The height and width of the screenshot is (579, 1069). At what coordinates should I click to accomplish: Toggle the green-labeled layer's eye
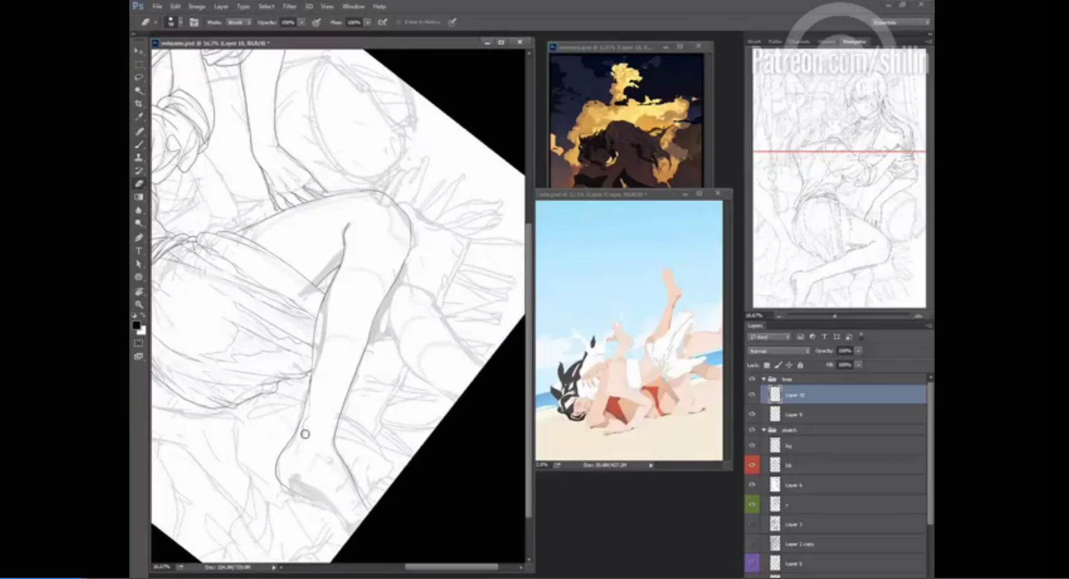[x=752, y=504]
